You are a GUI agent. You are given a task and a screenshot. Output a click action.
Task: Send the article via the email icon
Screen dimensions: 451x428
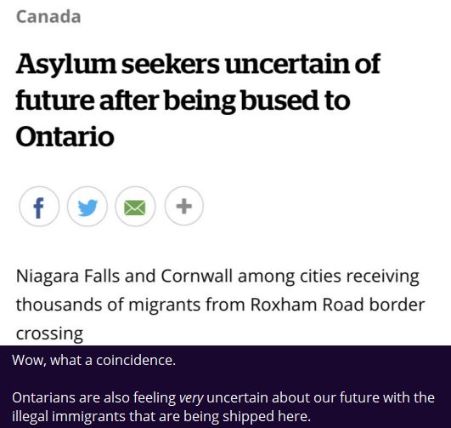coord(135,207)
